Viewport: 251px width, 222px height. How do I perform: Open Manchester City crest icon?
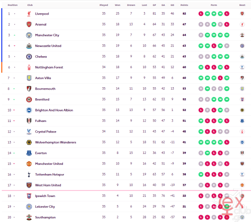pos(29,35)
